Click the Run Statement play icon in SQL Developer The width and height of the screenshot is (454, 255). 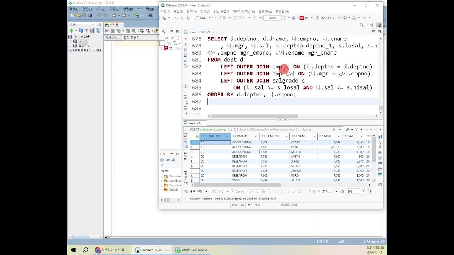click(106, 31)
